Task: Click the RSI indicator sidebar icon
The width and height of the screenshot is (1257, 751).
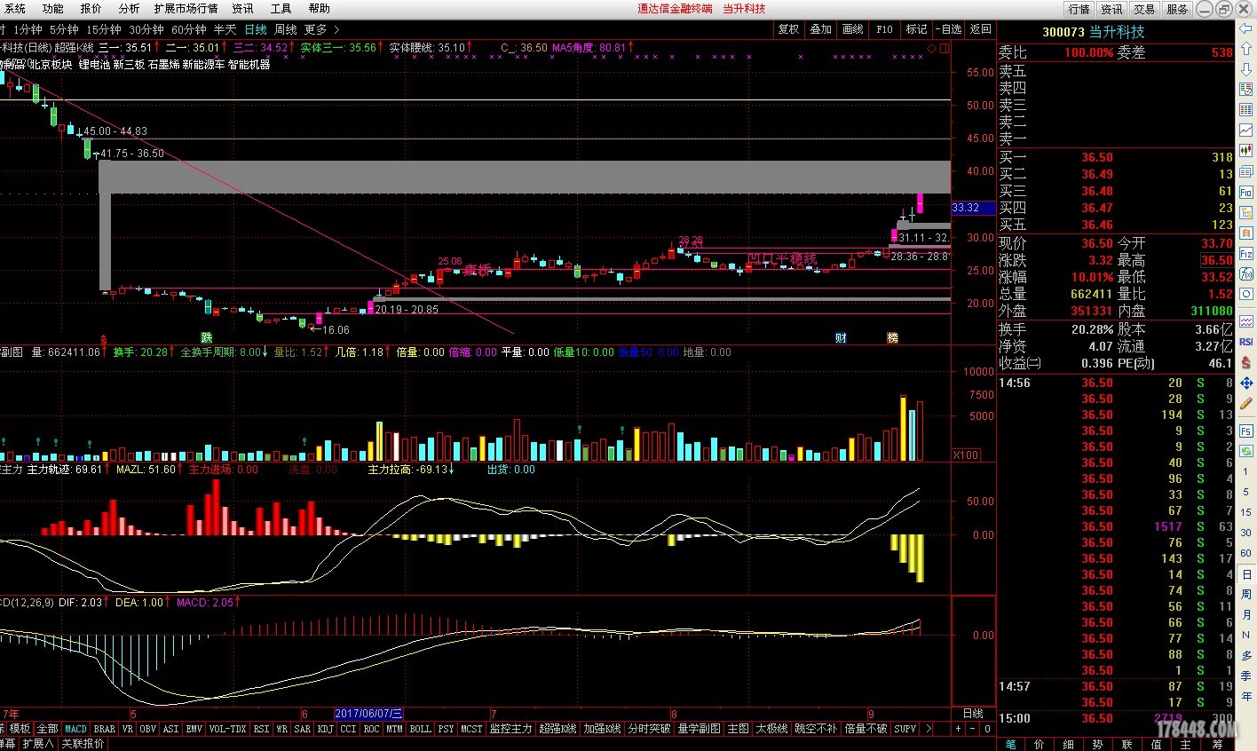Action: (1246, 342)
